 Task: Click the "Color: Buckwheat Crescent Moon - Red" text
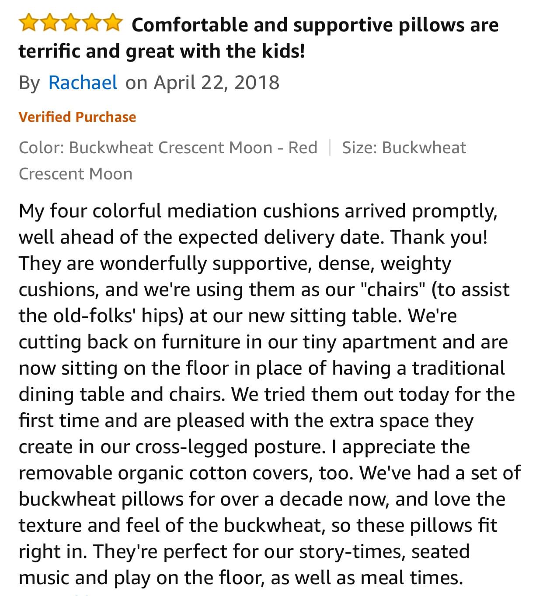click(168, 148)
